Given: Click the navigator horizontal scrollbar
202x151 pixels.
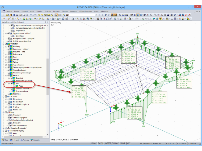Looking at the screenshot, I should 24,137.
